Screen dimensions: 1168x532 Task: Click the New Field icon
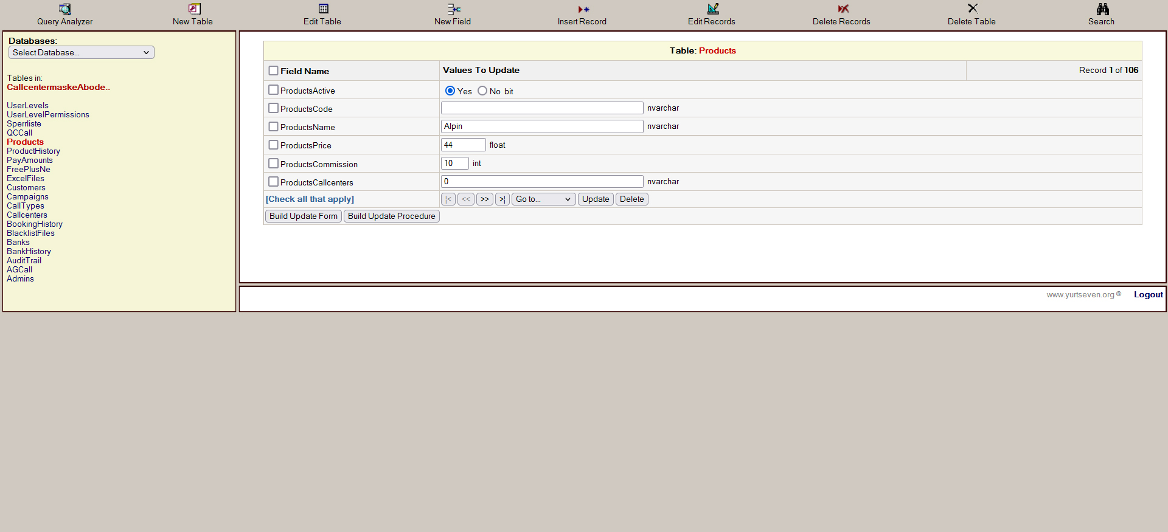click(x=454, y=9)
